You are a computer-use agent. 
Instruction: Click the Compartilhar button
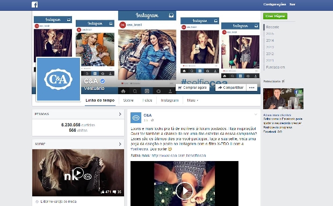(230, 88)
